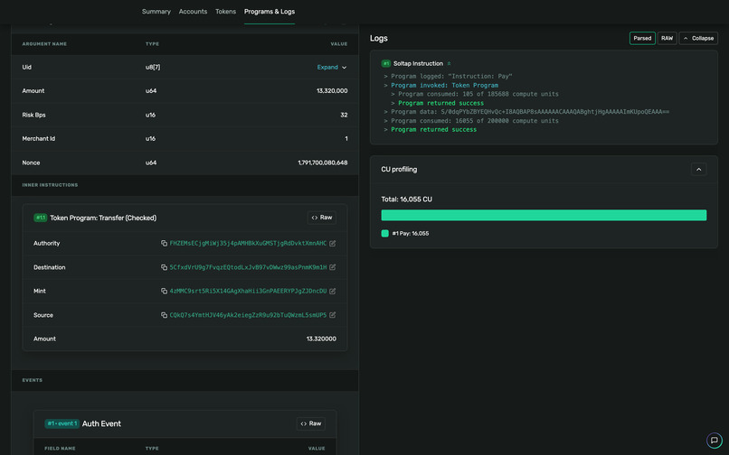Open the chat support bubble
This screenshot has height=455, width=729.
click(x=715, y=441)
